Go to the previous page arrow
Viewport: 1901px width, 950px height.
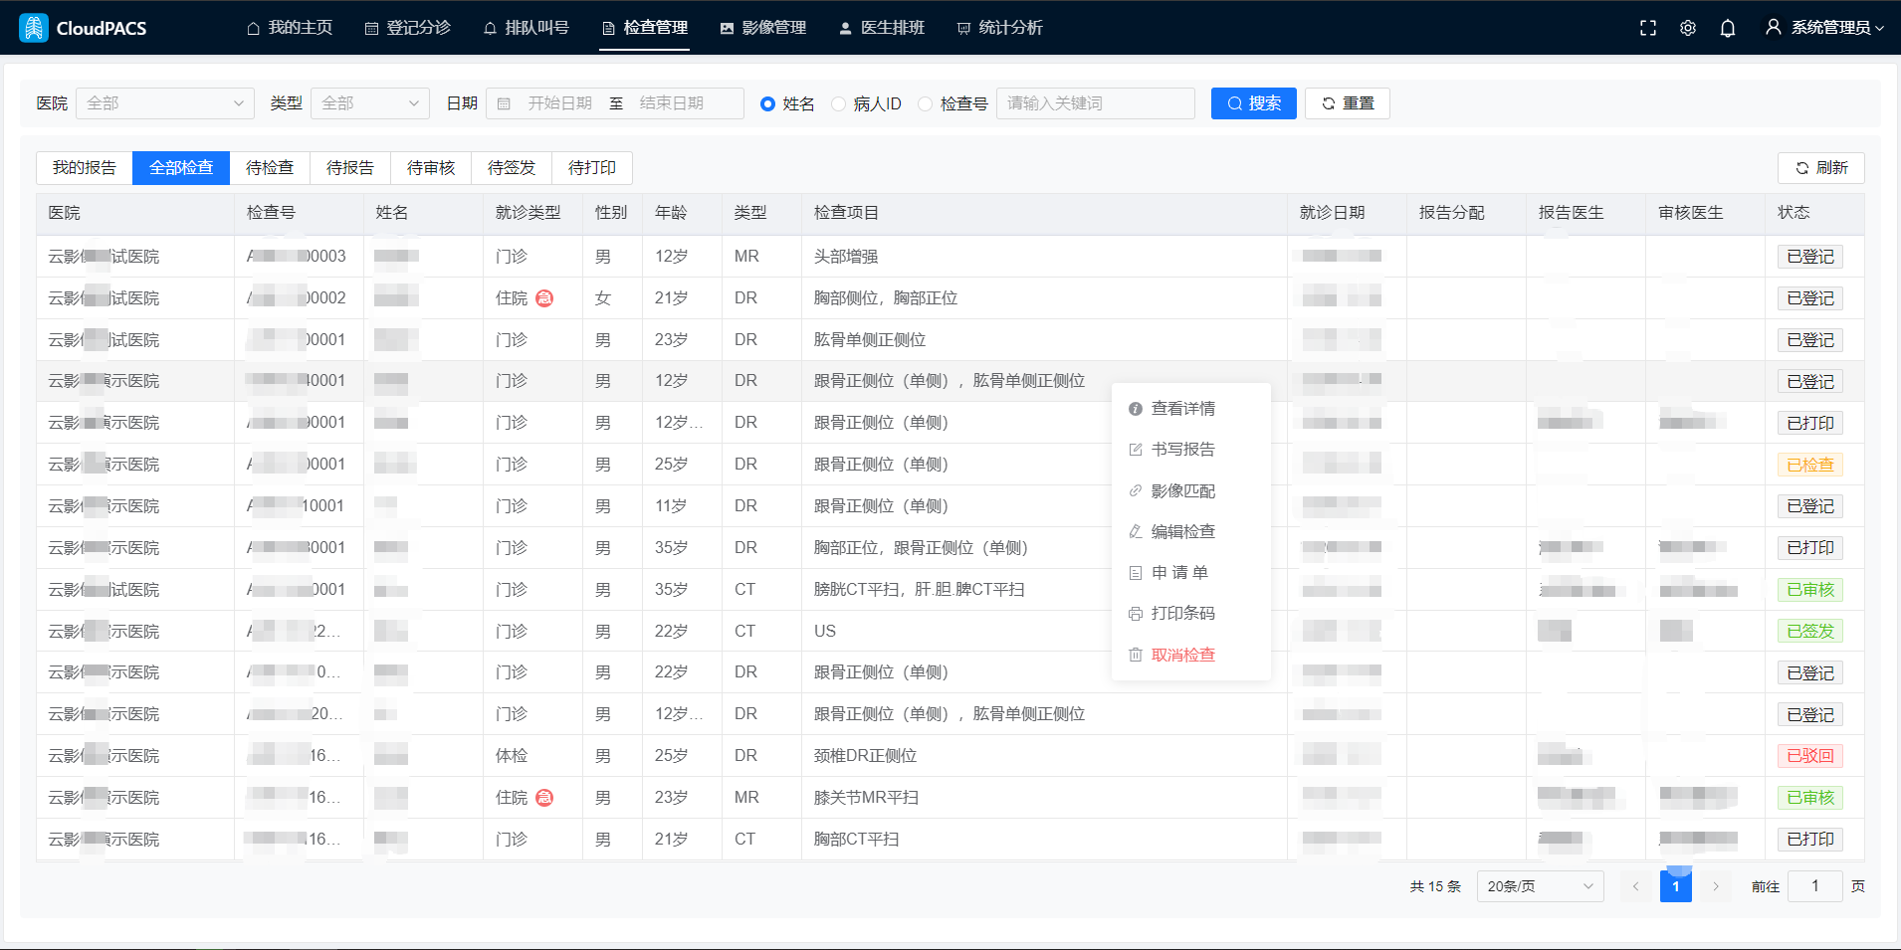coord(1636,886)
